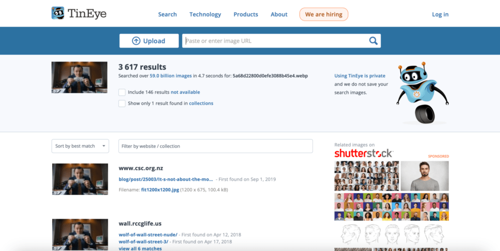This screenshot has width=500, height=251.
Task: Click the 3 617 results heading
Action: click(x=142, y=67)
